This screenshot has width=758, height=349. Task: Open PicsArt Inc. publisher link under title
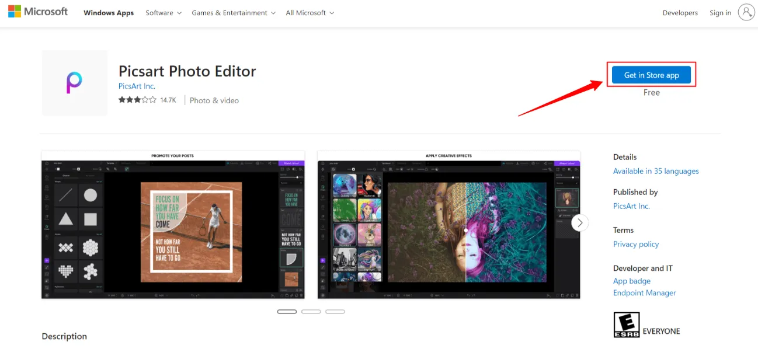tap(137, 86)
